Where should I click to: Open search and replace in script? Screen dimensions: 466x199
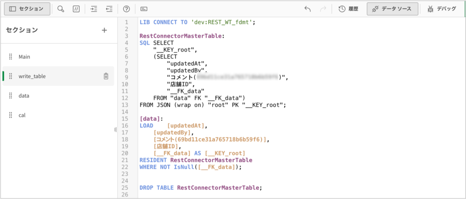(x=61, y=9)
